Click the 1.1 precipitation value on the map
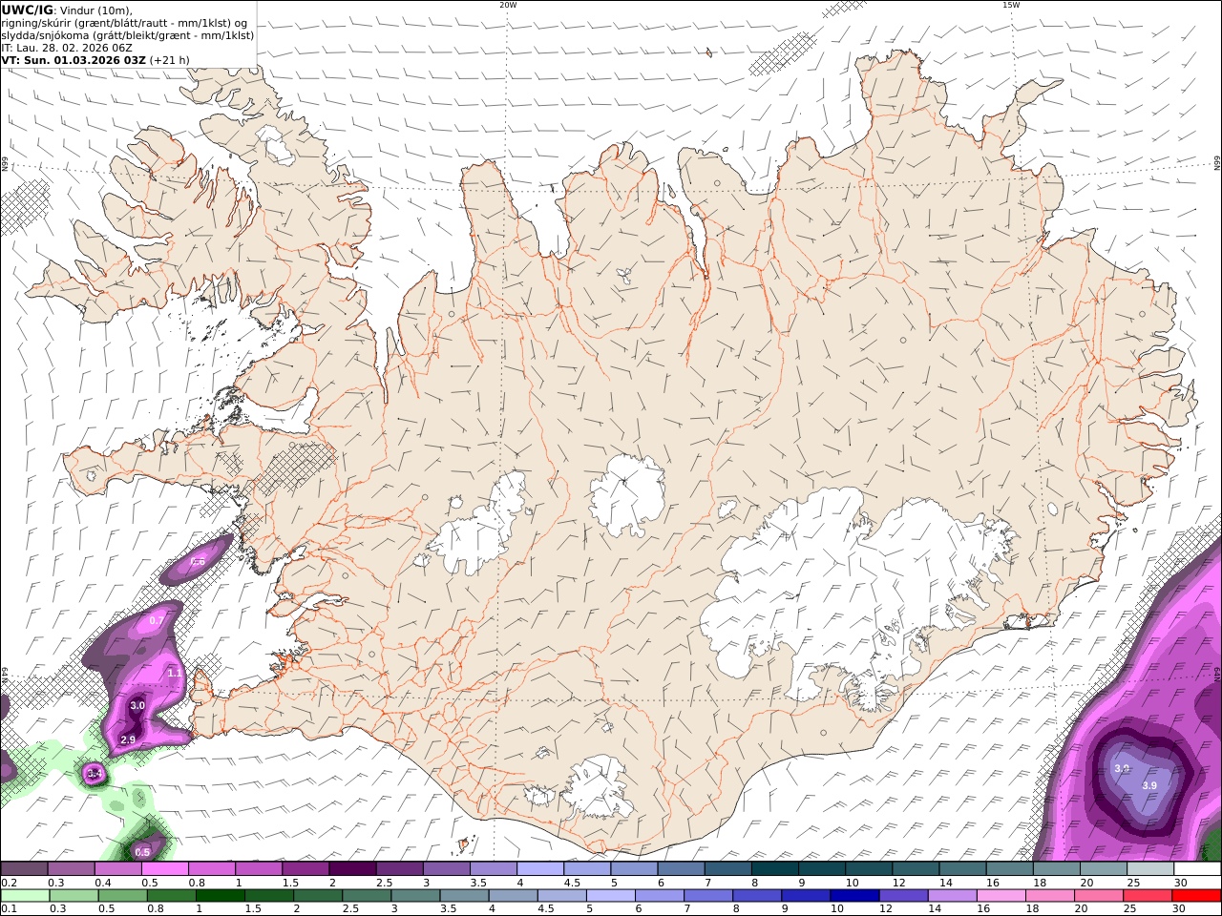1222x916 pixels. 175,673
